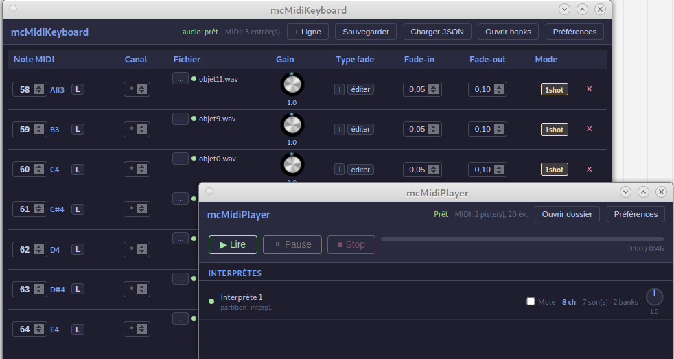674x359 pixels.
Task: Switch the 1shot mode on C4 row
Action: [x=554, y=170]
